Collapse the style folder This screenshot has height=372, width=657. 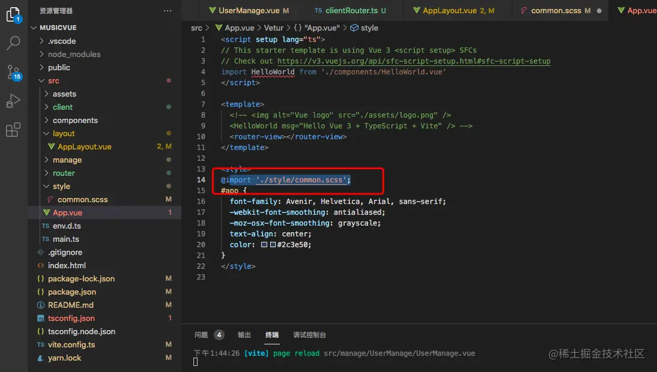(46, 186)
